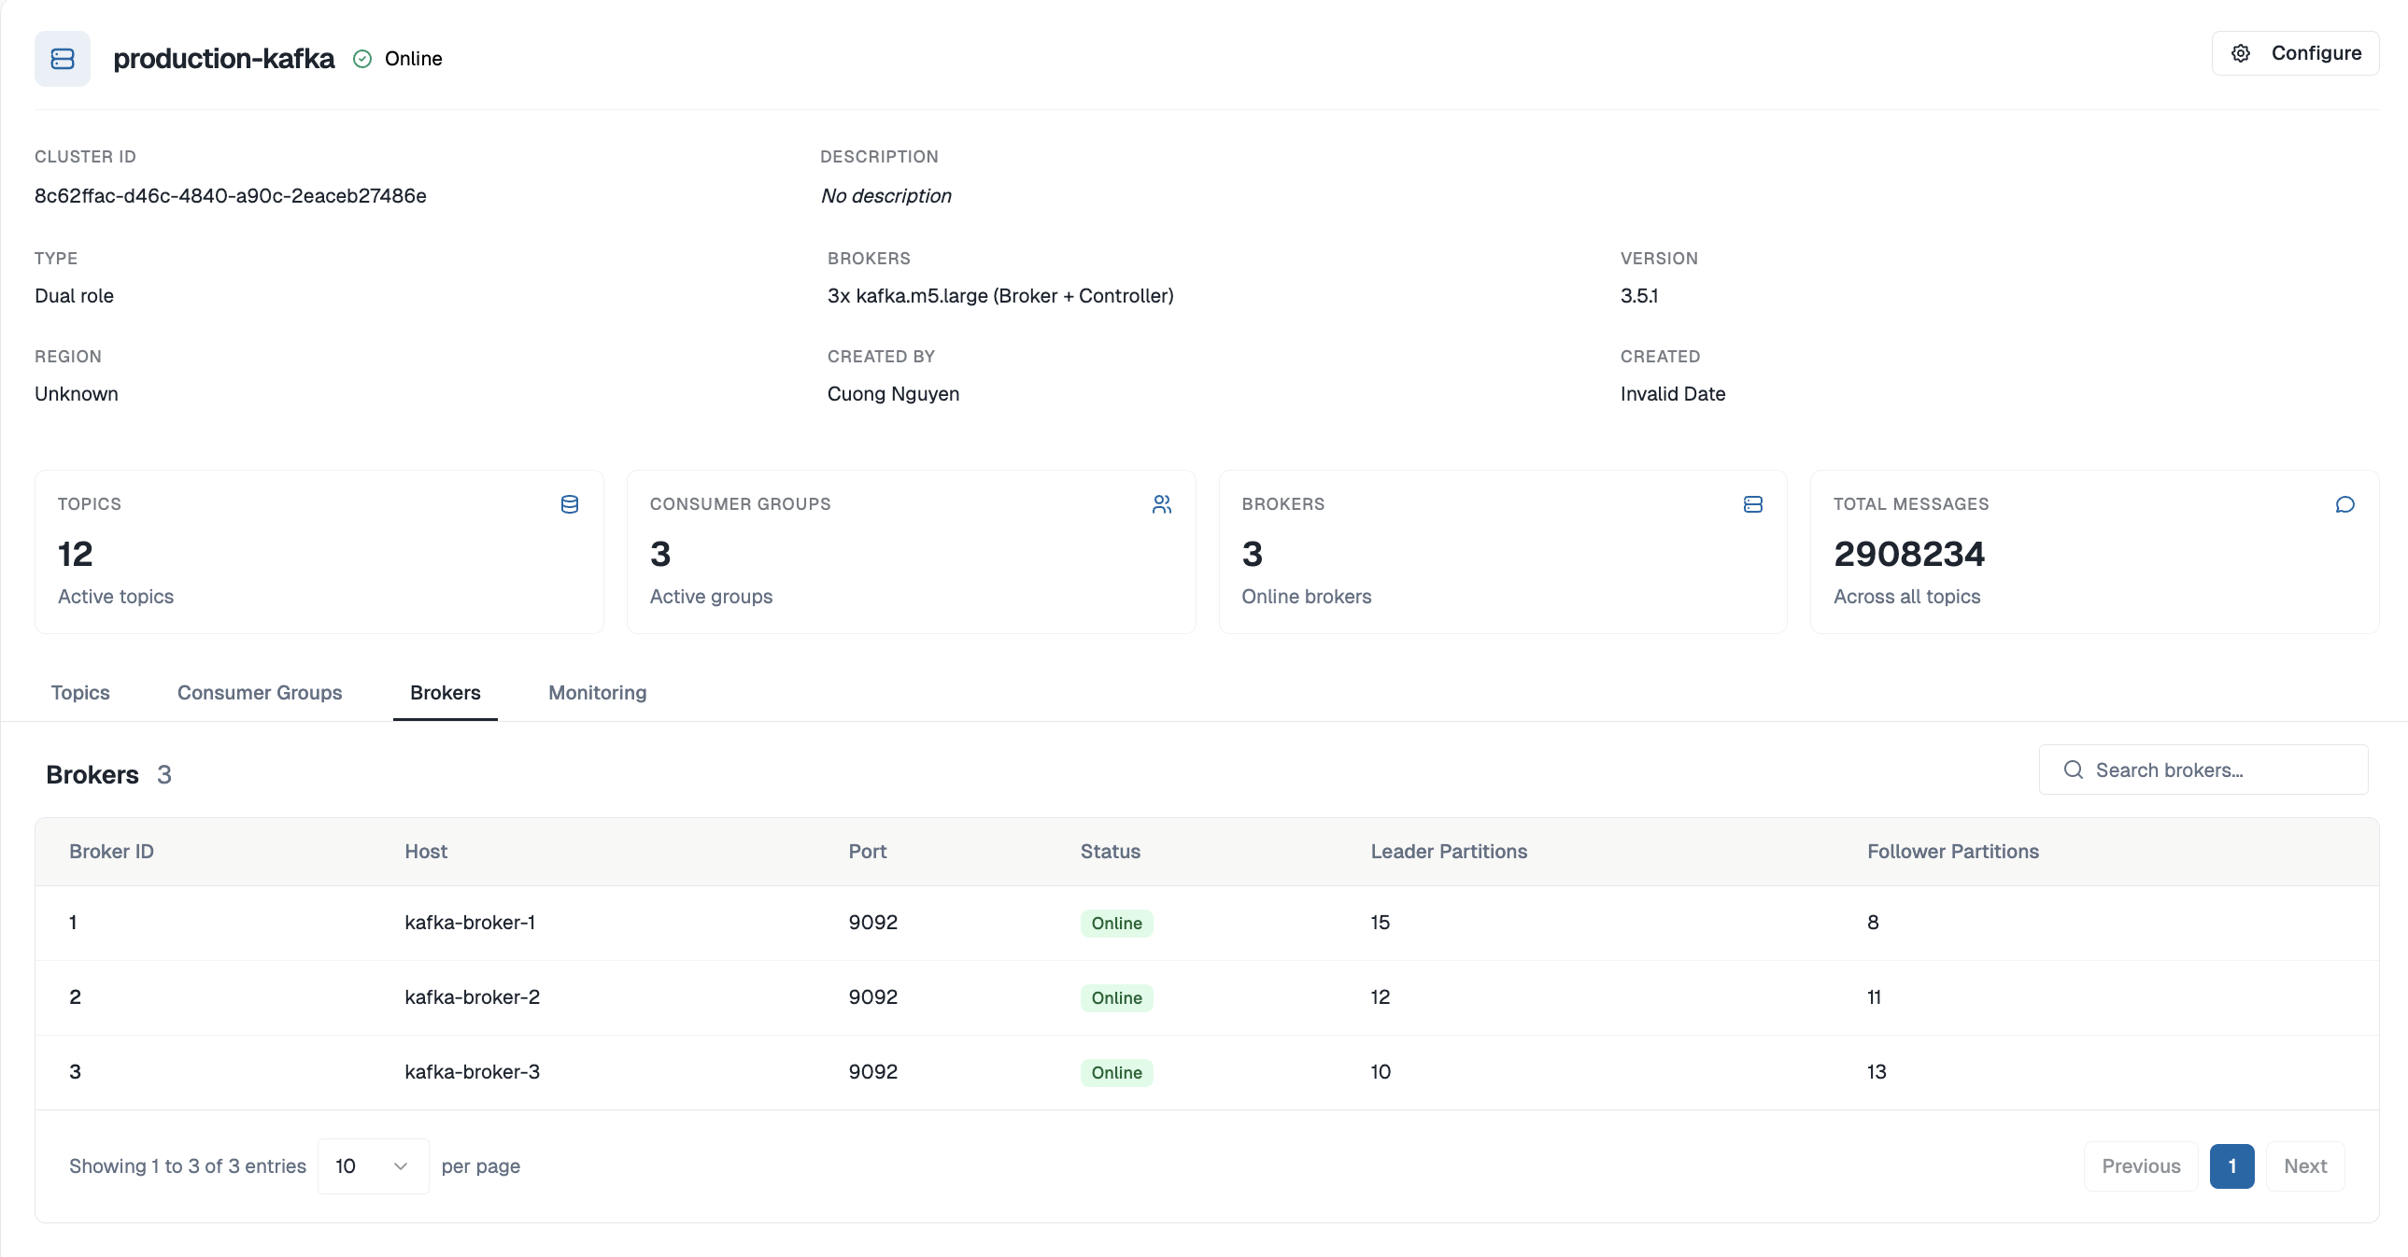Click the Online badge for kafka-broker-2

point(1115,997)
